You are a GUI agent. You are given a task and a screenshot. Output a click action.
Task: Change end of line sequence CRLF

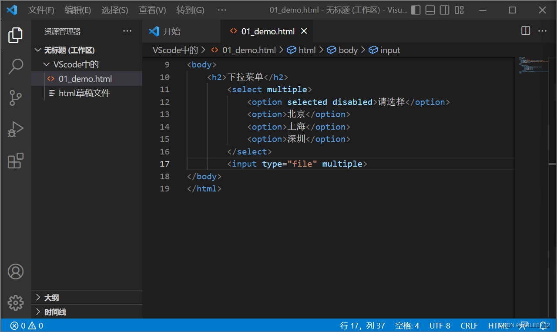(469, 325)
